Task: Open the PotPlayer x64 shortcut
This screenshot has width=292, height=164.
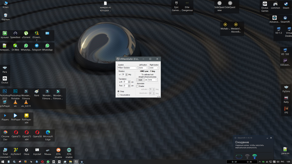Action: point(27,119)
